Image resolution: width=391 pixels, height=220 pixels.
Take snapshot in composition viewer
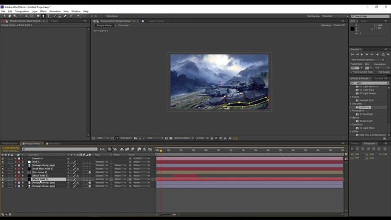click(136, 138)
